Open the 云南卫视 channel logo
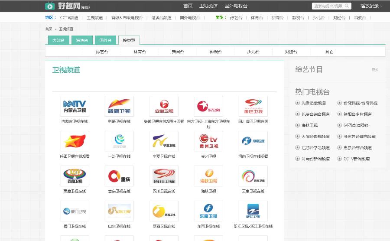390x241 pixels. [x=253, y=176]
